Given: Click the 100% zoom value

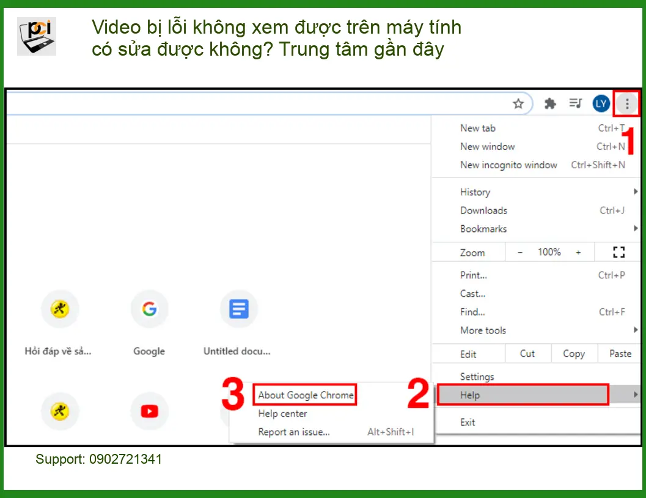Looking at the screenshot, I should pyautogui.click(x=549, y=252).
